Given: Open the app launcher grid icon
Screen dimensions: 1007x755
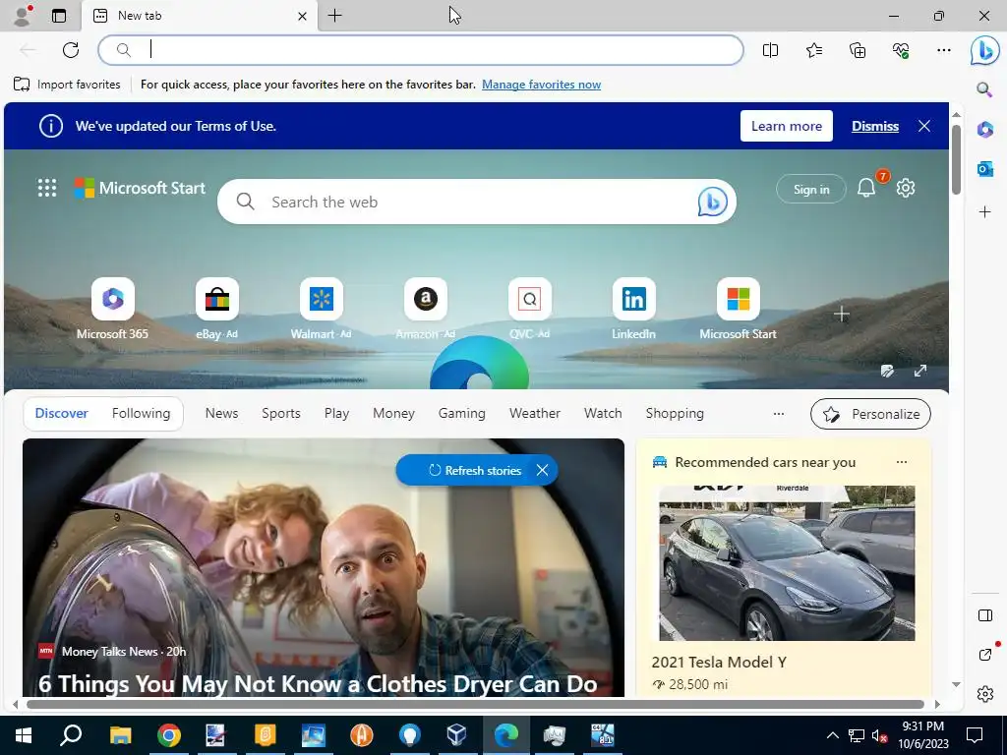Looking at the screenshot, I should click(47, 188).
